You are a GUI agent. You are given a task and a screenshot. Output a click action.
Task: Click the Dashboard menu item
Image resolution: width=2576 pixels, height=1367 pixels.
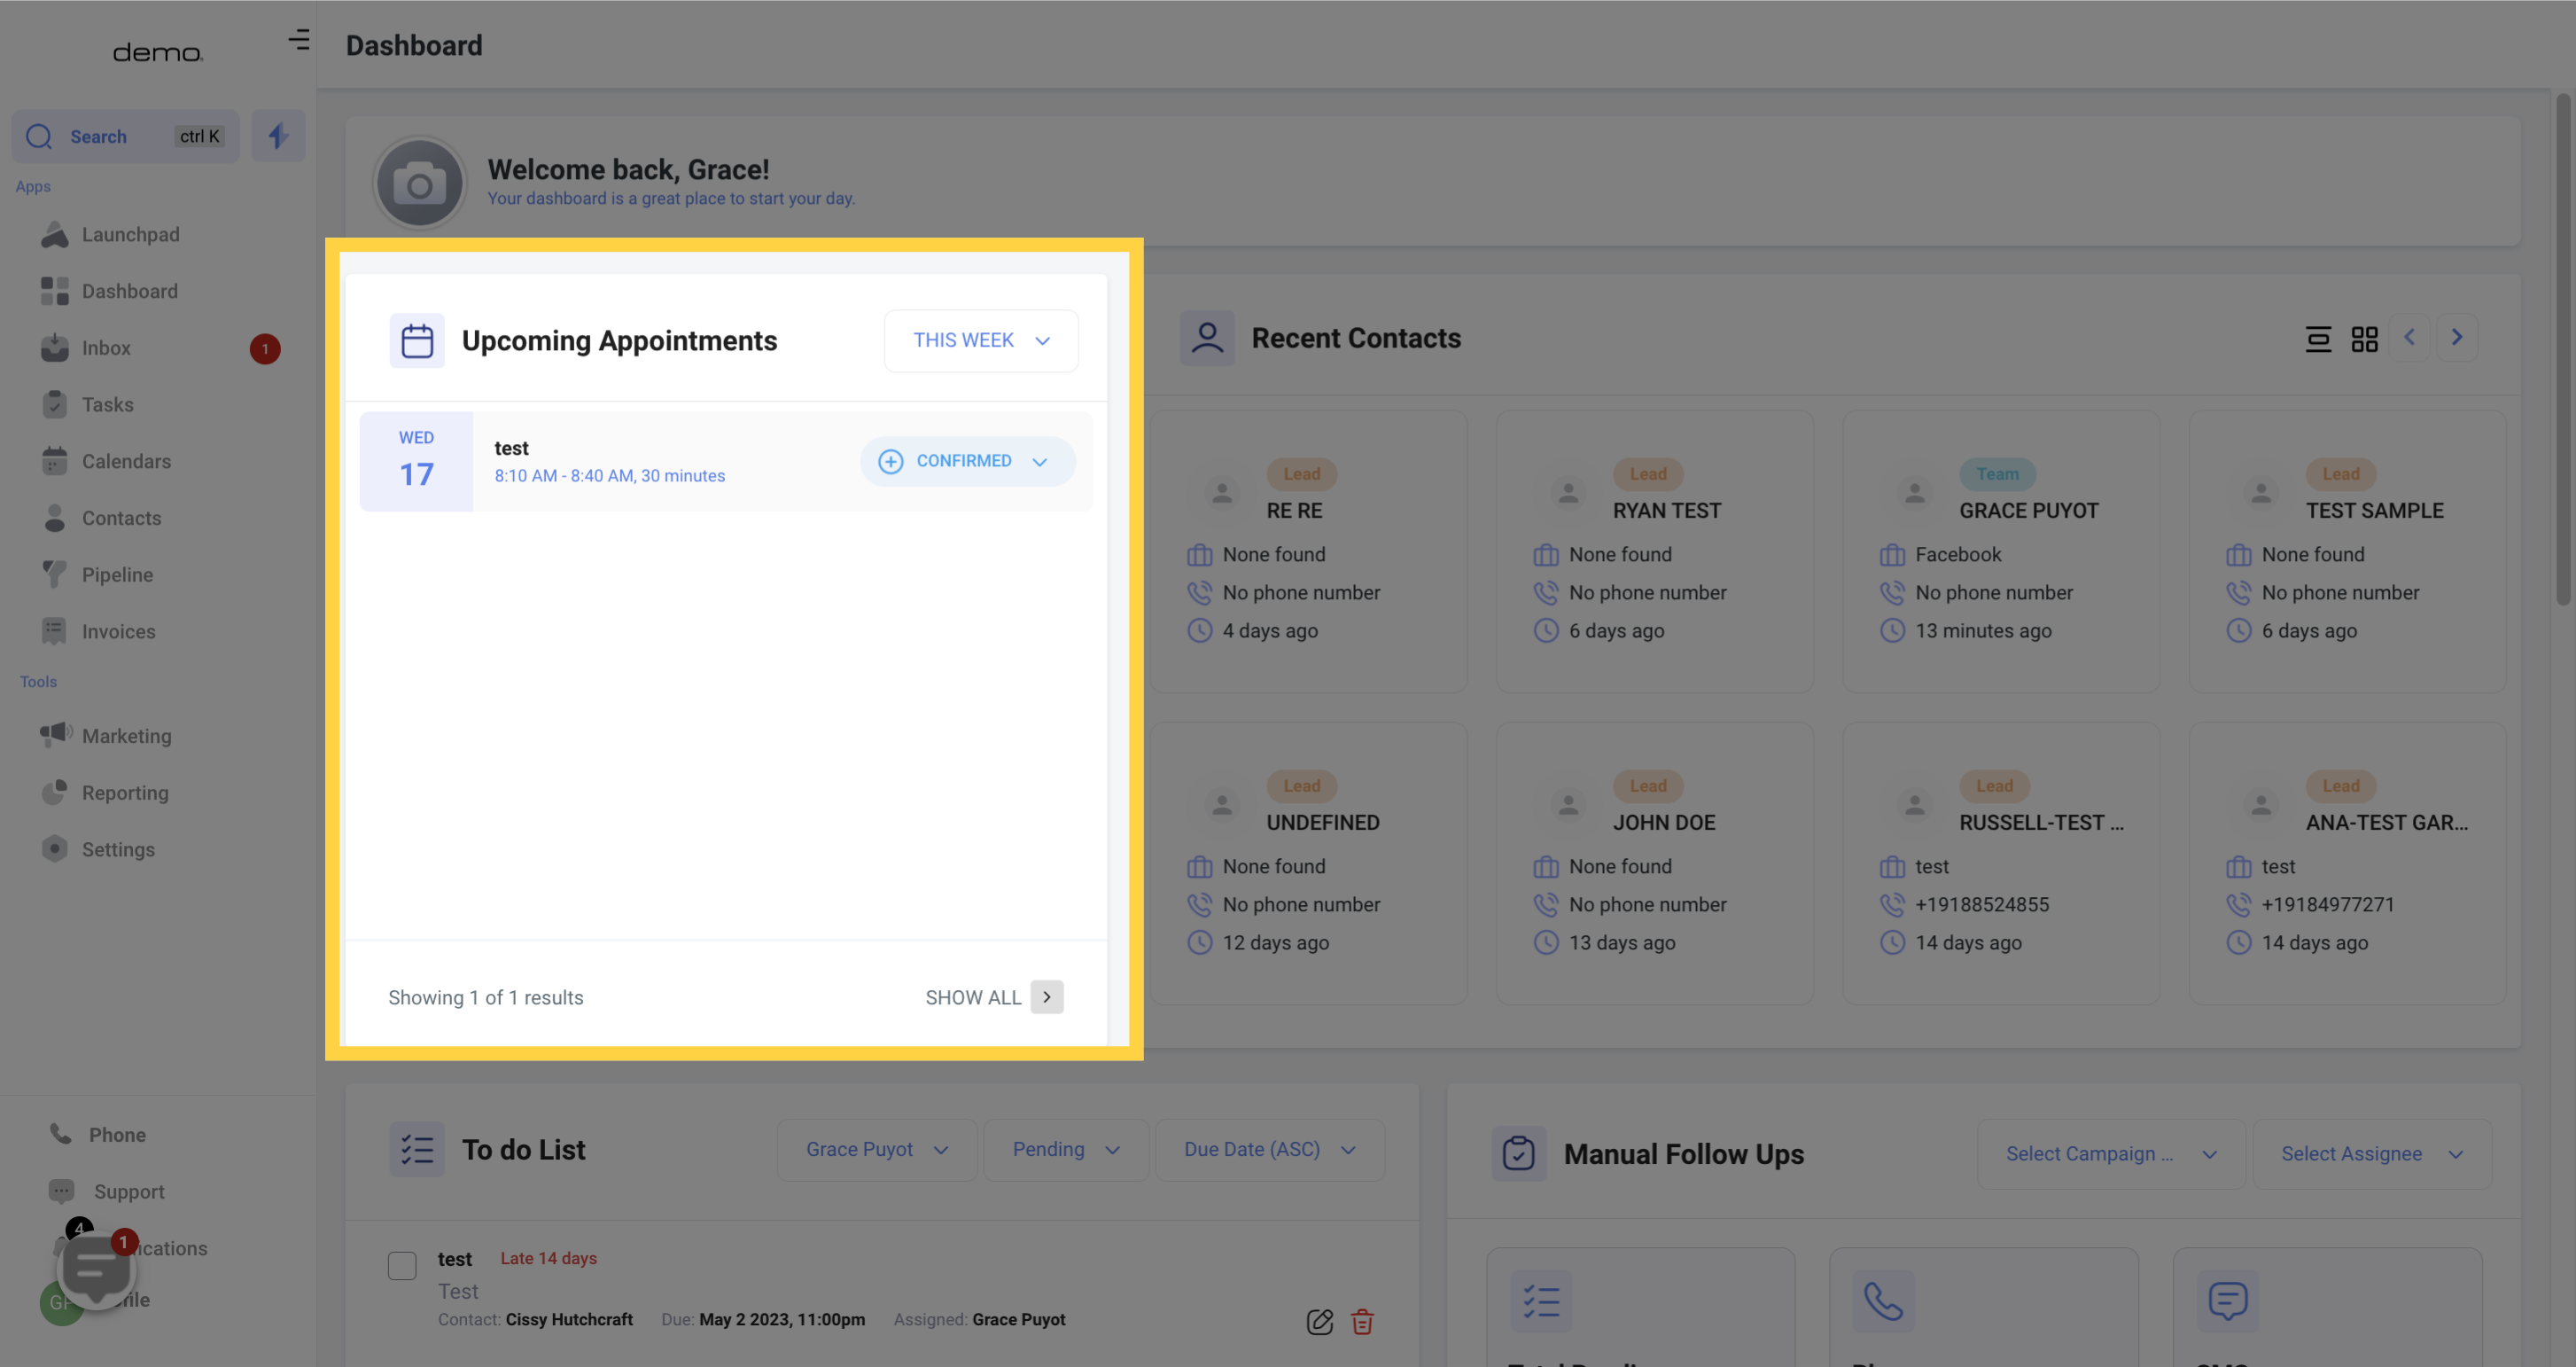click(129, 292)
